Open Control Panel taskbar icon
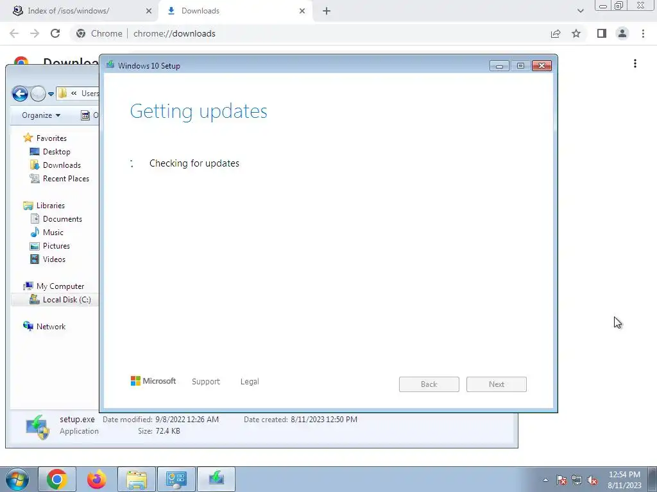657x492 pixels. pyautogui.click(x=176, y=479)
